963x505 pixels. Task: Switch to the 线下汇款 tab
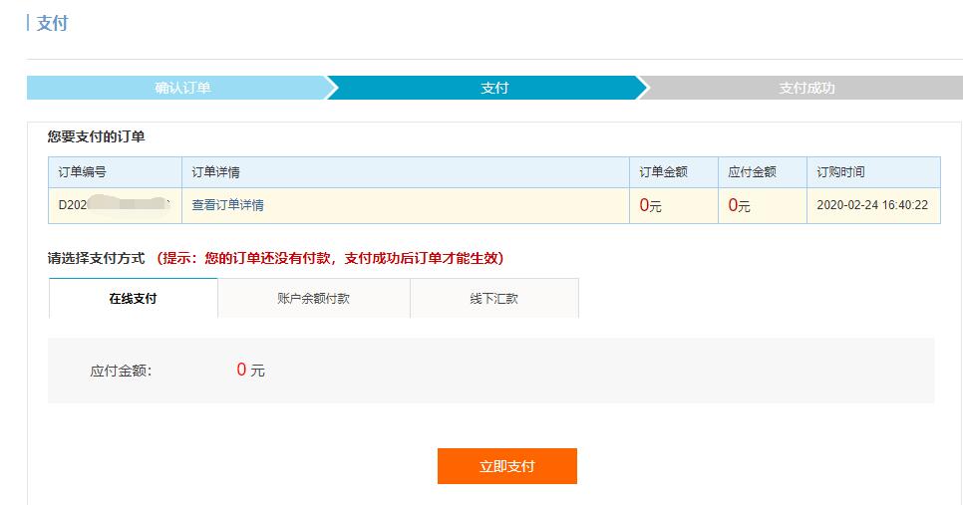point(493,298)
